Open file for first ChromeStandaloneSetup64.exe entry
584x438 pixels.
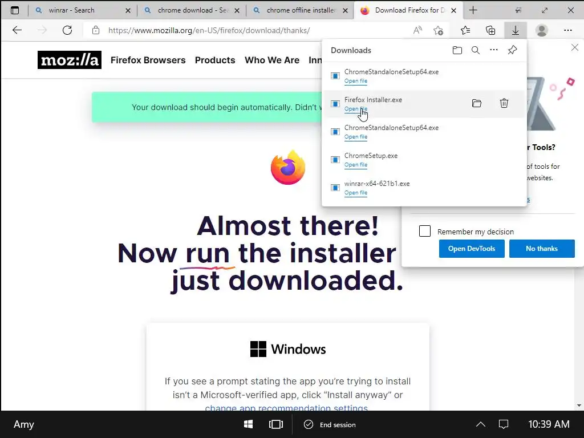coord(356,81)
